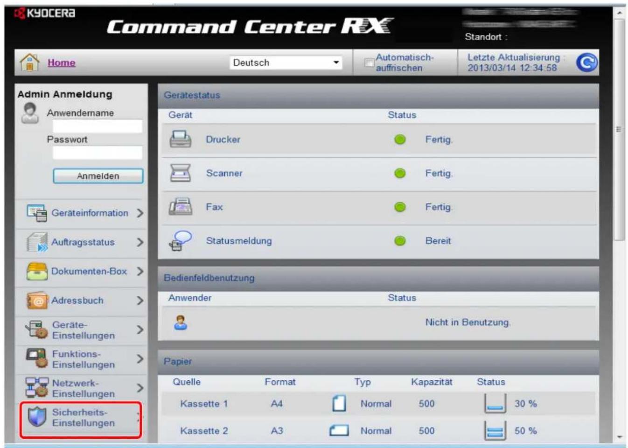Click the Statusmeldung speech bubble icon

181,241
